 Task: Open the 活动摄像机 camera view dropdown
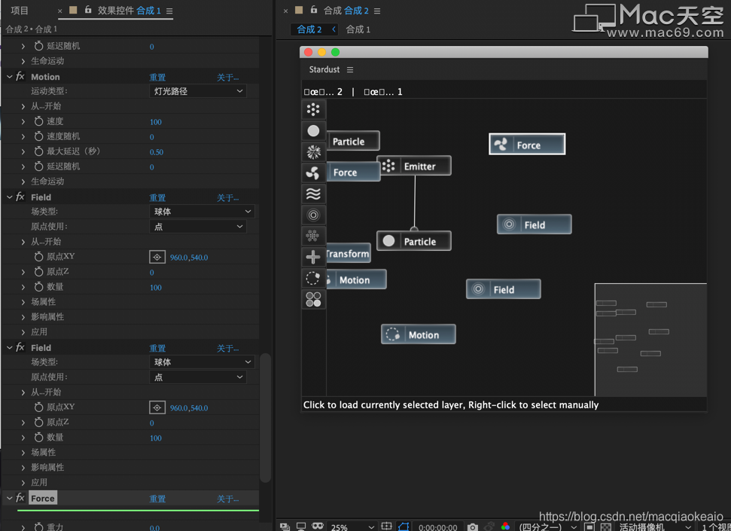[x=654, y=527]
